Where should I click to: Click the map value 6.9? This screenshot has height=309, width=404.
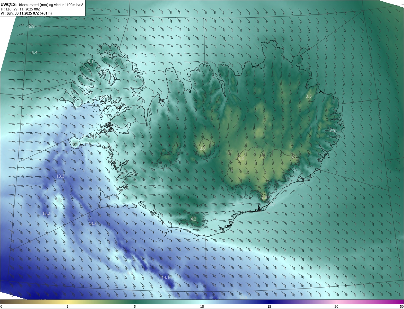point(32,27)
